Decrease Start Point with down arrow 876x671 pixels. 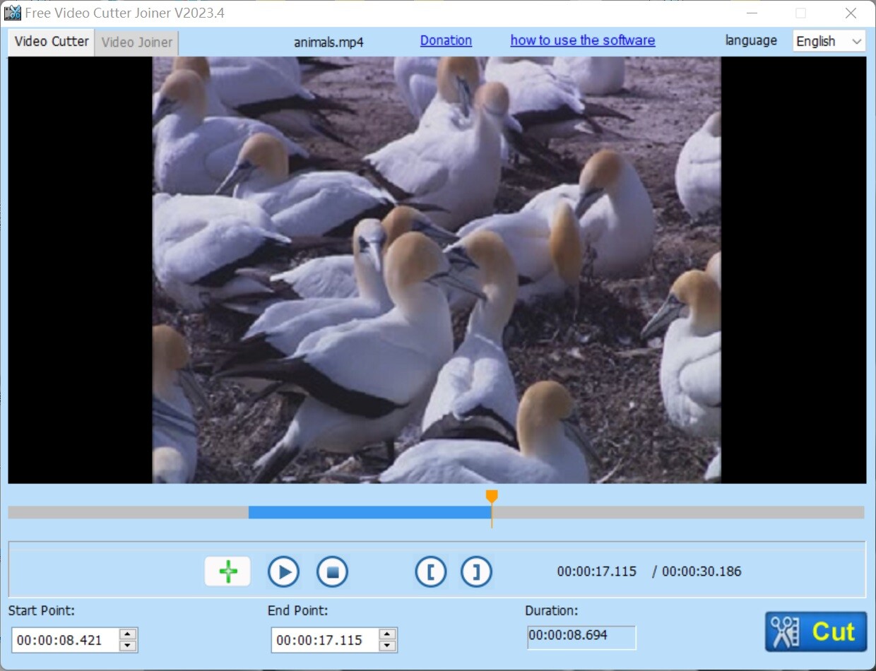pyautogui.click(x=128, y=646)
